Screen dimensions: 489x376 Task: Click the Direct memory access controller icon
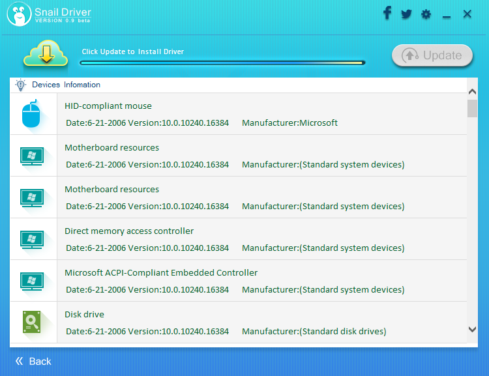(x=31, y=239)
